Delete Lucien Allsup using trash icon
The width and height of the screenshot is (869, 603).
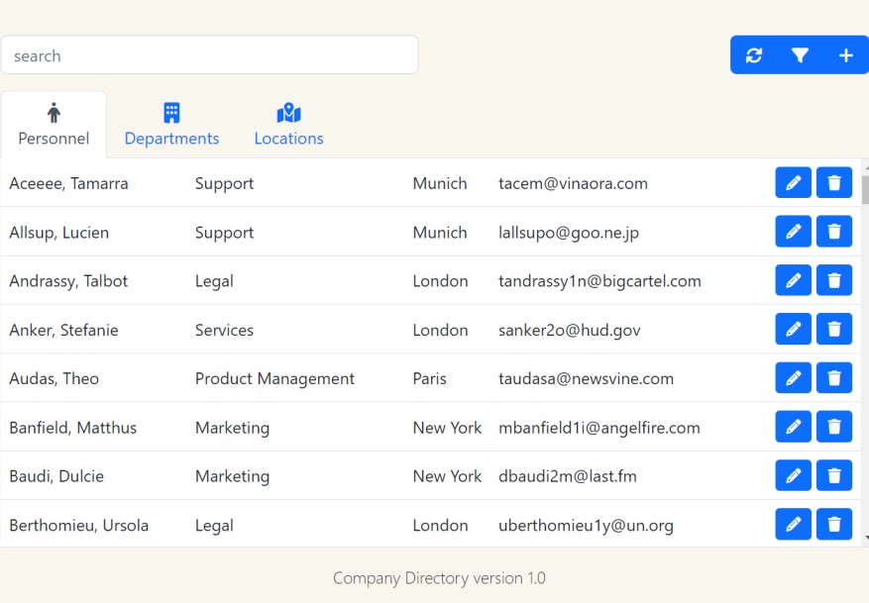[834, 232]
